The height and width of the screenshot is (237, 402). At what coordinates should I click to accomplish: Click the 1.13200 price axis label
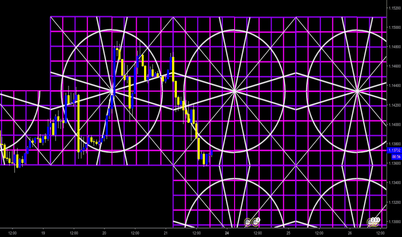395,202
